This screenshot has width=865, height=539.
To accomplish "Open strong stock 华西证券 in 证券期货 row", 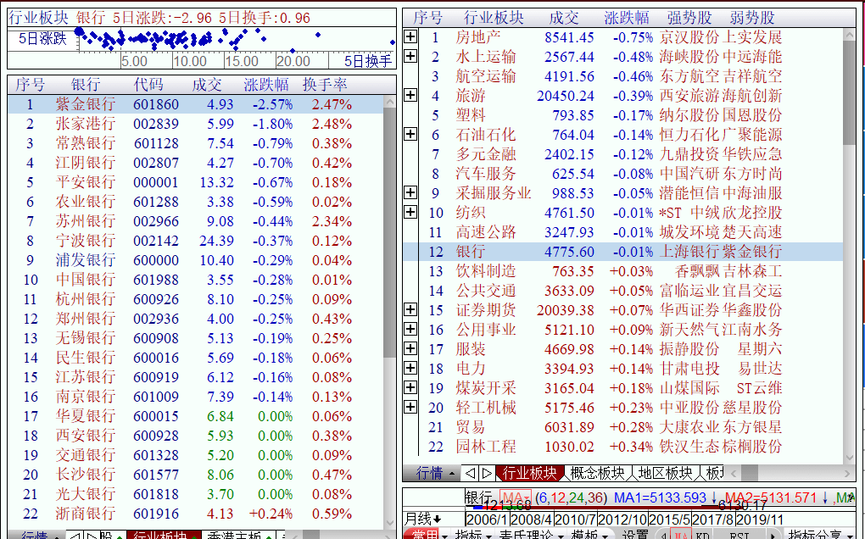I will [x=689, y=310].
